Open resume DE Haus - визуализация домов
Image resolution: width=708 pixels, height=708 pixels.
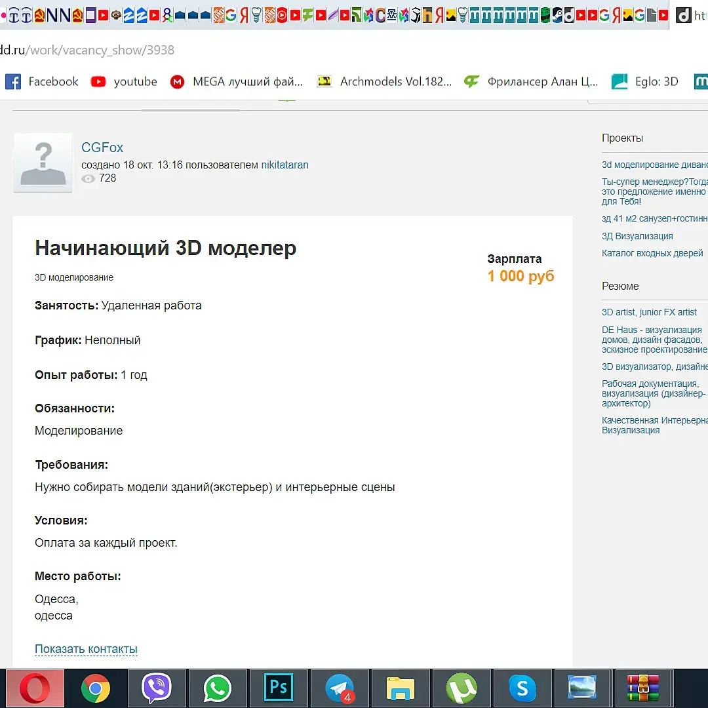(x=655, y=340)
